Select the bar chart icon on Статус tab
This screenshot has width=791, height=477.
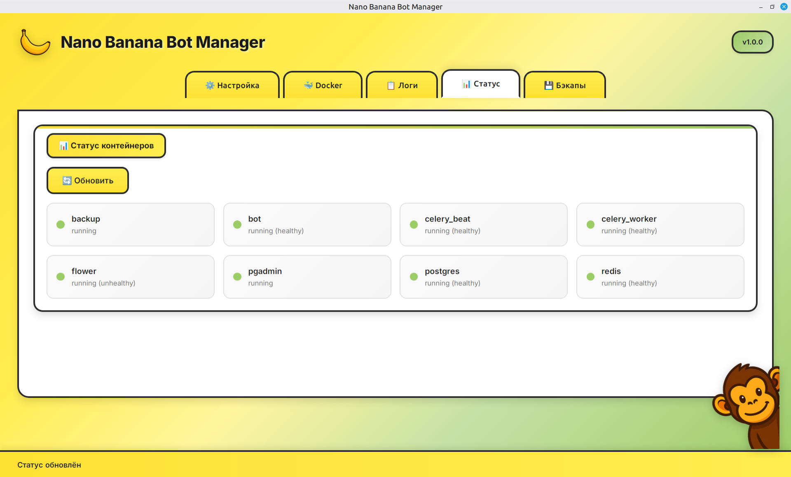(466, 84)
